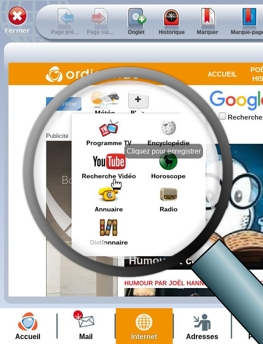Click the Google logo
Viewport: 263px width, 344px height.
(x=236, y=100)
